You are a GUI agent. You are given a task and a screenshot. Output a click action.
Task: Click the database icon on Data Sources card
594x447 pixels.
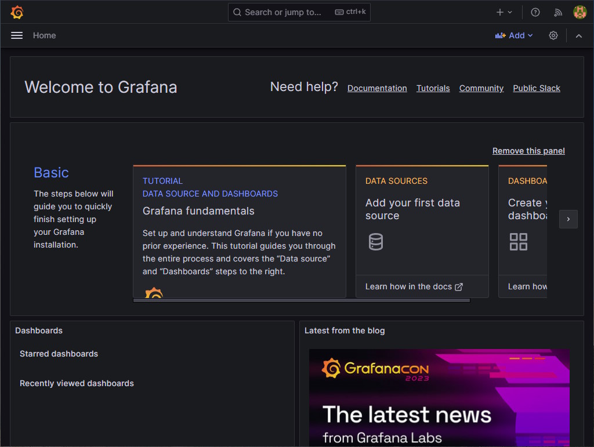376,242
